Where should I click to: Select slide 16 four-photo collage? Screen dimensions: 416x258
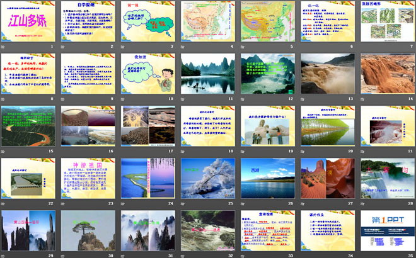[88, 126]
